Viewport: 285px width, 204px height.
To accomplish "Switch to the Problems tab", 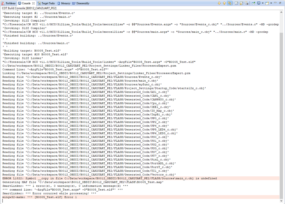I will (9, 3).
